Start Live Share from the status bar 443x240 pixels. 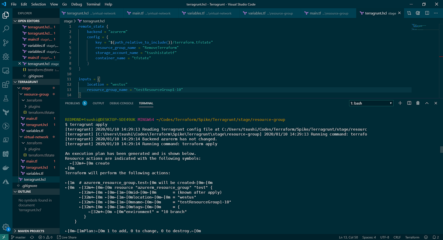66,237
